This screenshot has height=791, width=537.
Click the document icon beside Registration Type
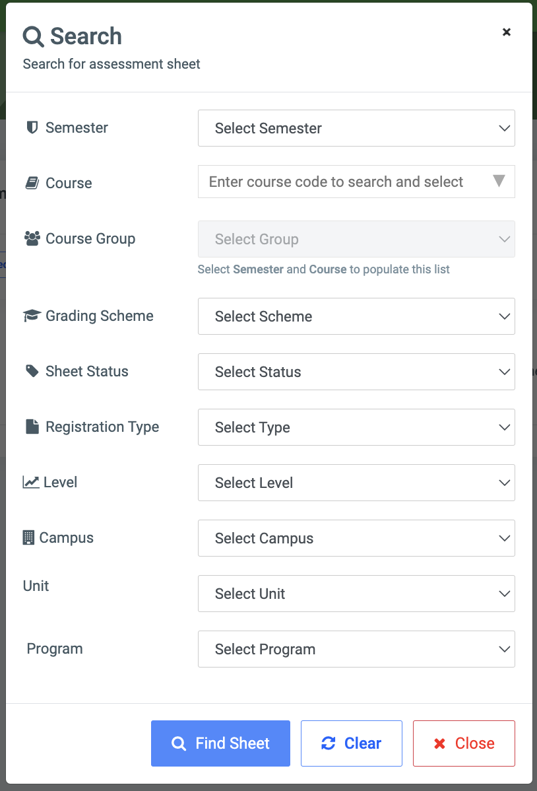[30, 426]
